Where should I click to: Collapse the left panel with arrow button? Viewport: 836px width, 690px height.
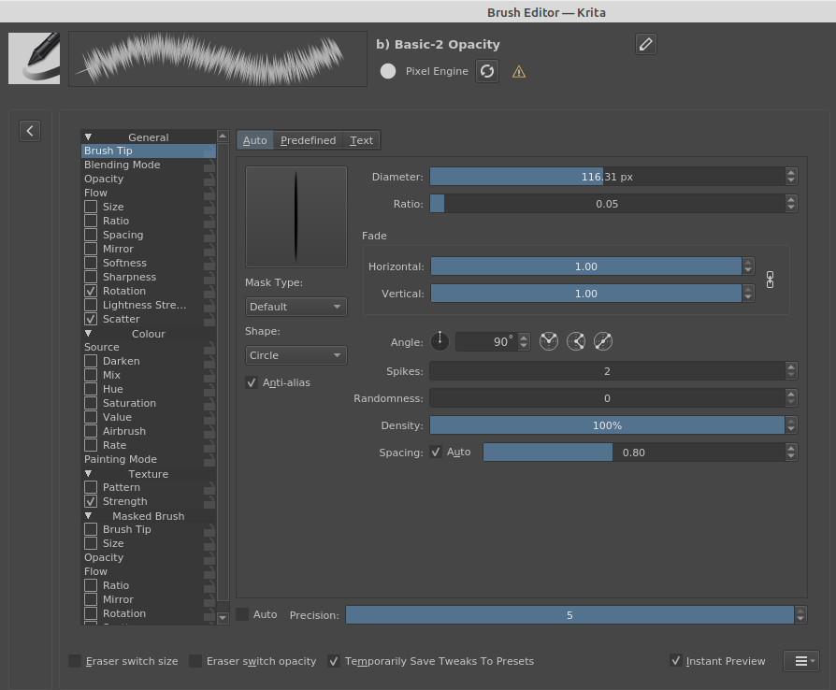pyautogui.click(x=30, y=131)
